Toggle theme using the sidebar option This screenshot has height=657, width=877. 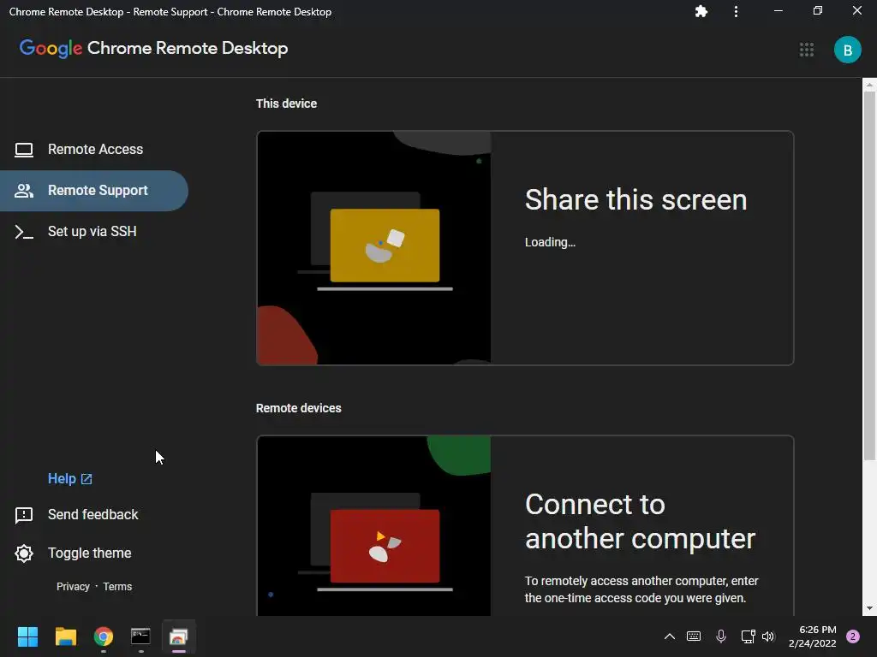tap(89, 553)
